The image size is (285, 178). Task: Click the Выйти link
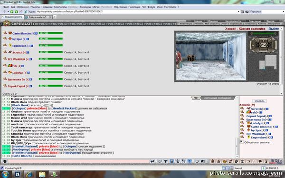coord(274,29)
